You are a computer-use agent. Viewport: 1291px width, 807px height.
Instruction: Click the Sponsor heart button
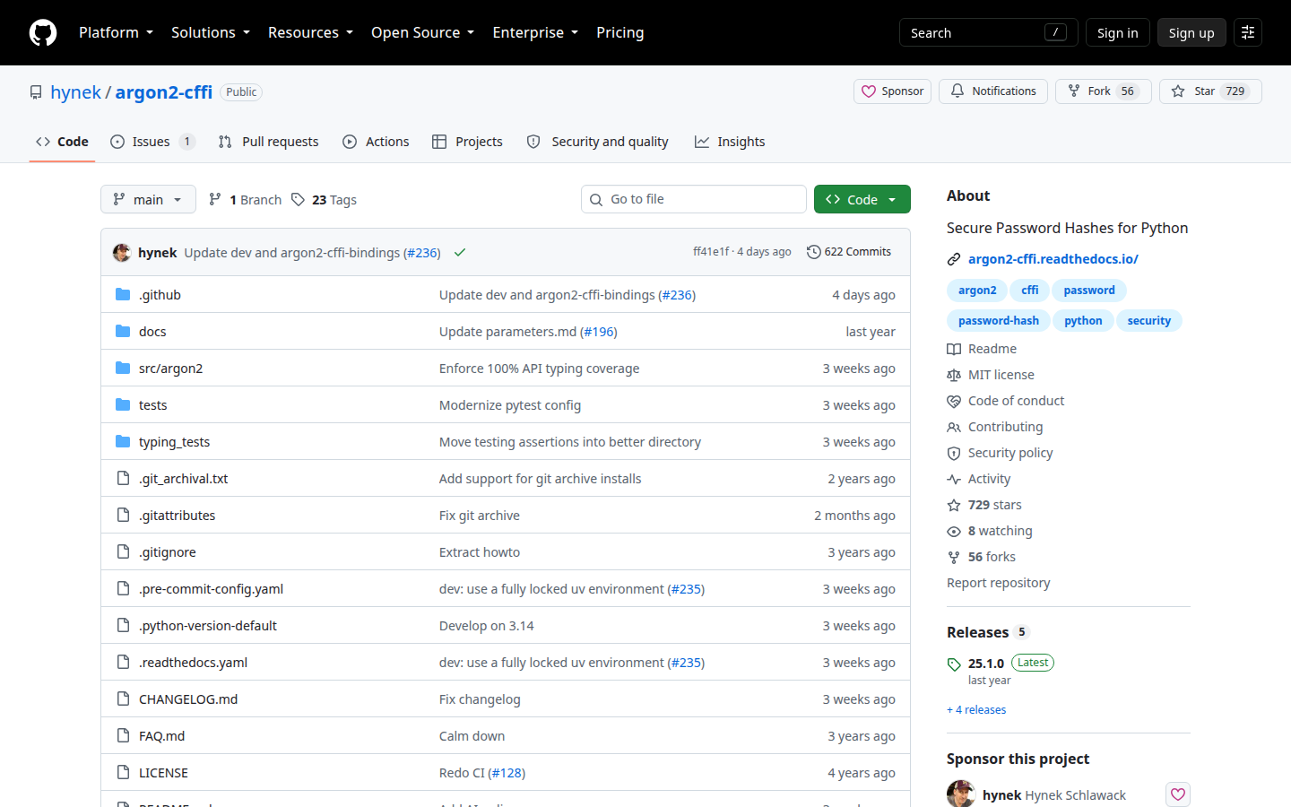[x=893, y=91]
